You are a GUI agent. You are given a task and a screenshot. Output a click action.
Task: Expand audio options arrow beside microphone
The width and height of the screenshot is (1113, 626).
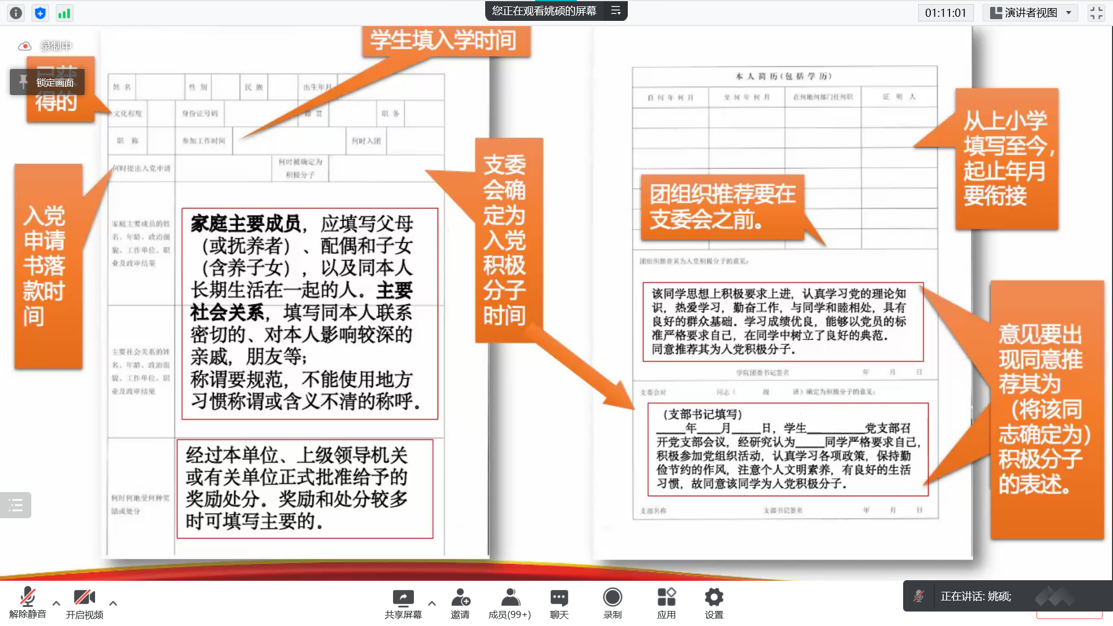click(56, 603)
